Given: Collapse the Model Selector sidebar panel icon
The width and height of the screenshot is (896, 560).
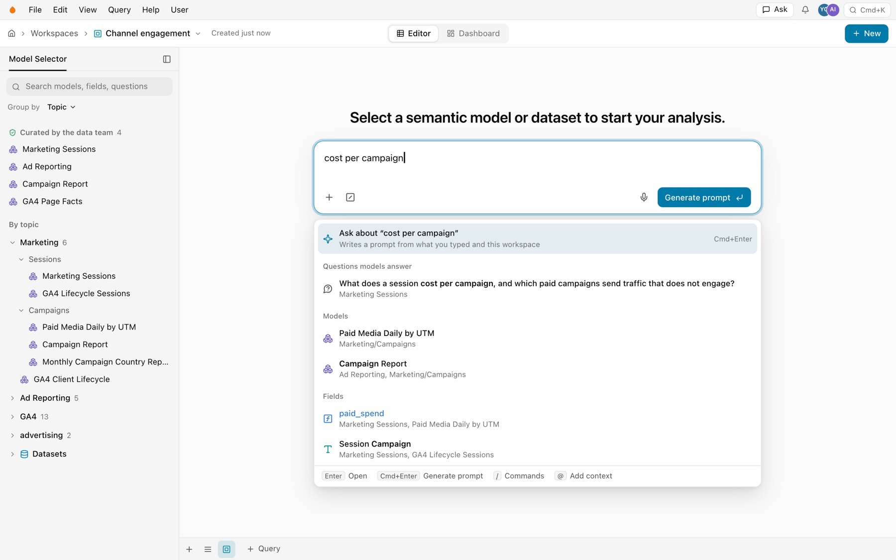Looking at the screenshot, I should click(167, 59).
